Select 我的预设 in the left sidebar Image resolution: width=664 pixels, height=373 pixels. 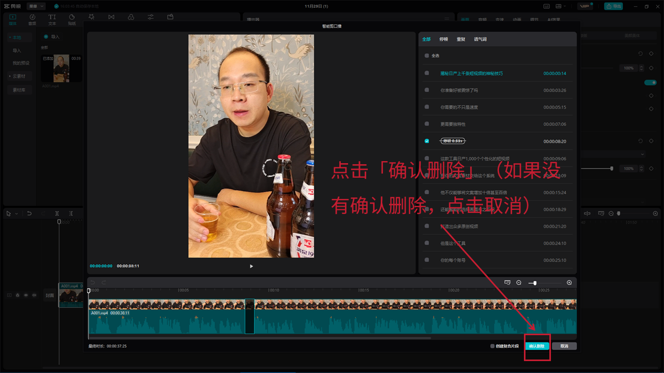pyautogui.click(x=21, y=63)
